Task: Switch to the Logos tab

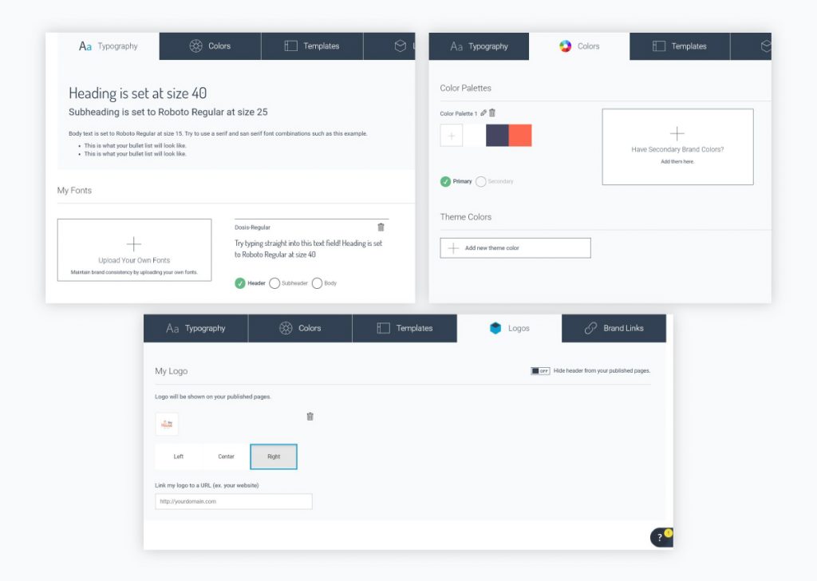Action: click(509, 328)
